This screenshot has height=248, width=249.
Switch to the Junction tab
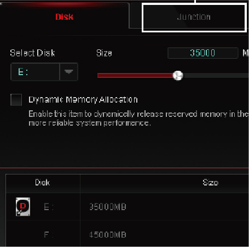tap(194, 17)
